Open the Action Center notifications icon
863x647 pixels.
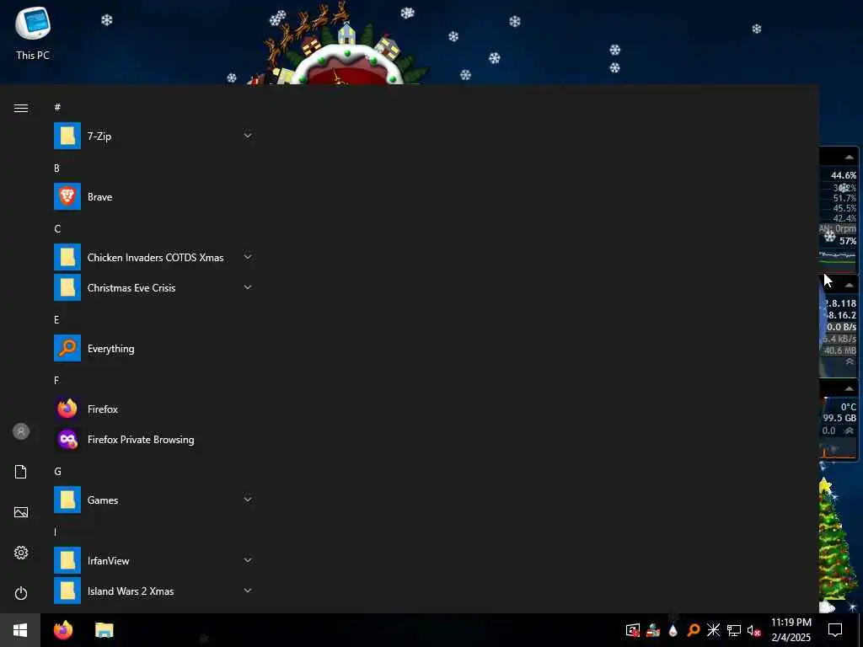click(835, 630)
